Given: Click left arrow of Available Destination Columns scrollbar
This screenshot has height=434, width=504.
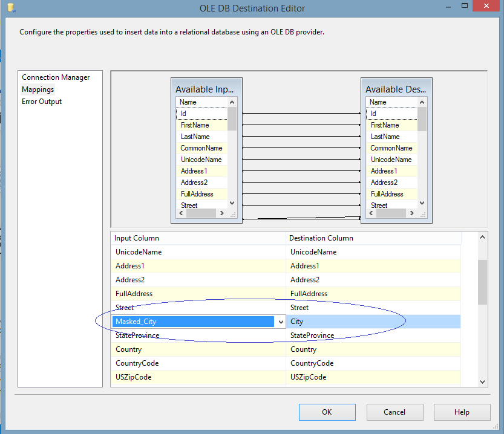Looking at the screenshot, I should click(371, 213).
